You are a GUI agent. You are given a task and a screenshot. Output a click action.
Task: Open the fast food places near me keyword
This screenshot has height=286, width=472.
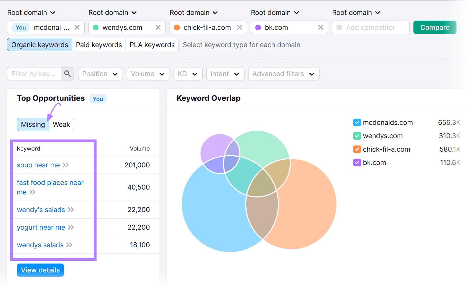click(x=50, y=187)
